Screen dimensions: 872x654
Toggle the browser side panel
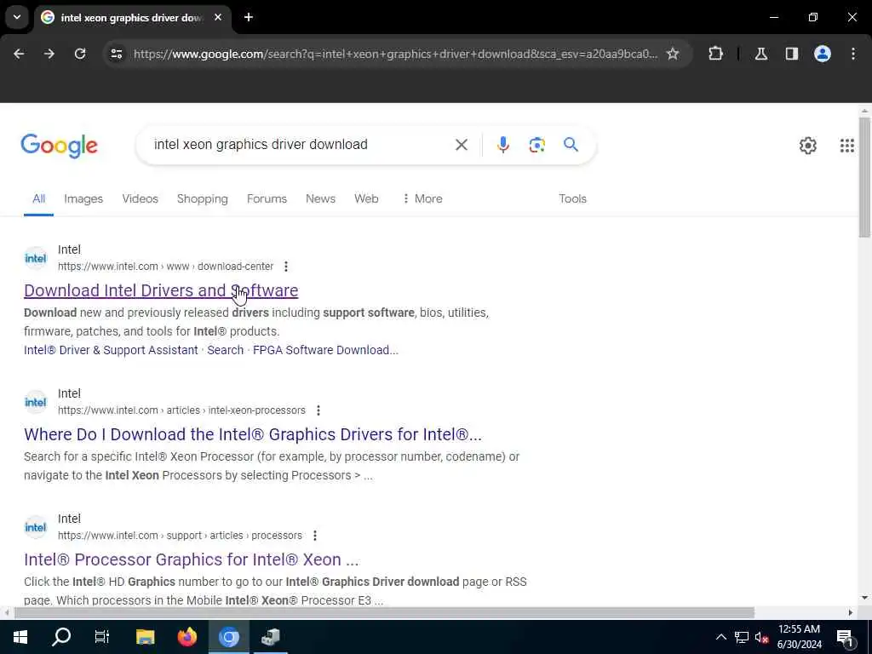792,54
